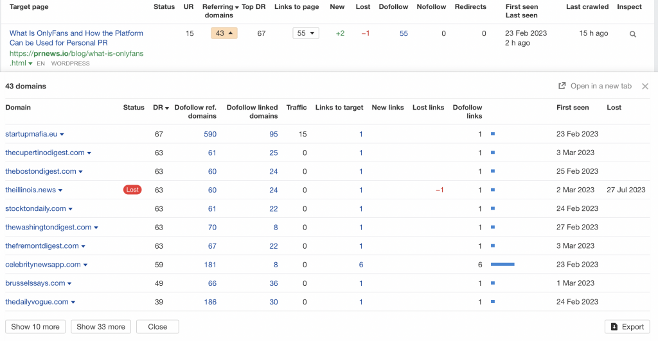Viewport: 658px width, 341px height.
Task: Click 67 dofollow ref. domains for thefremontdigest.com
Action: [x=212, y=246]
